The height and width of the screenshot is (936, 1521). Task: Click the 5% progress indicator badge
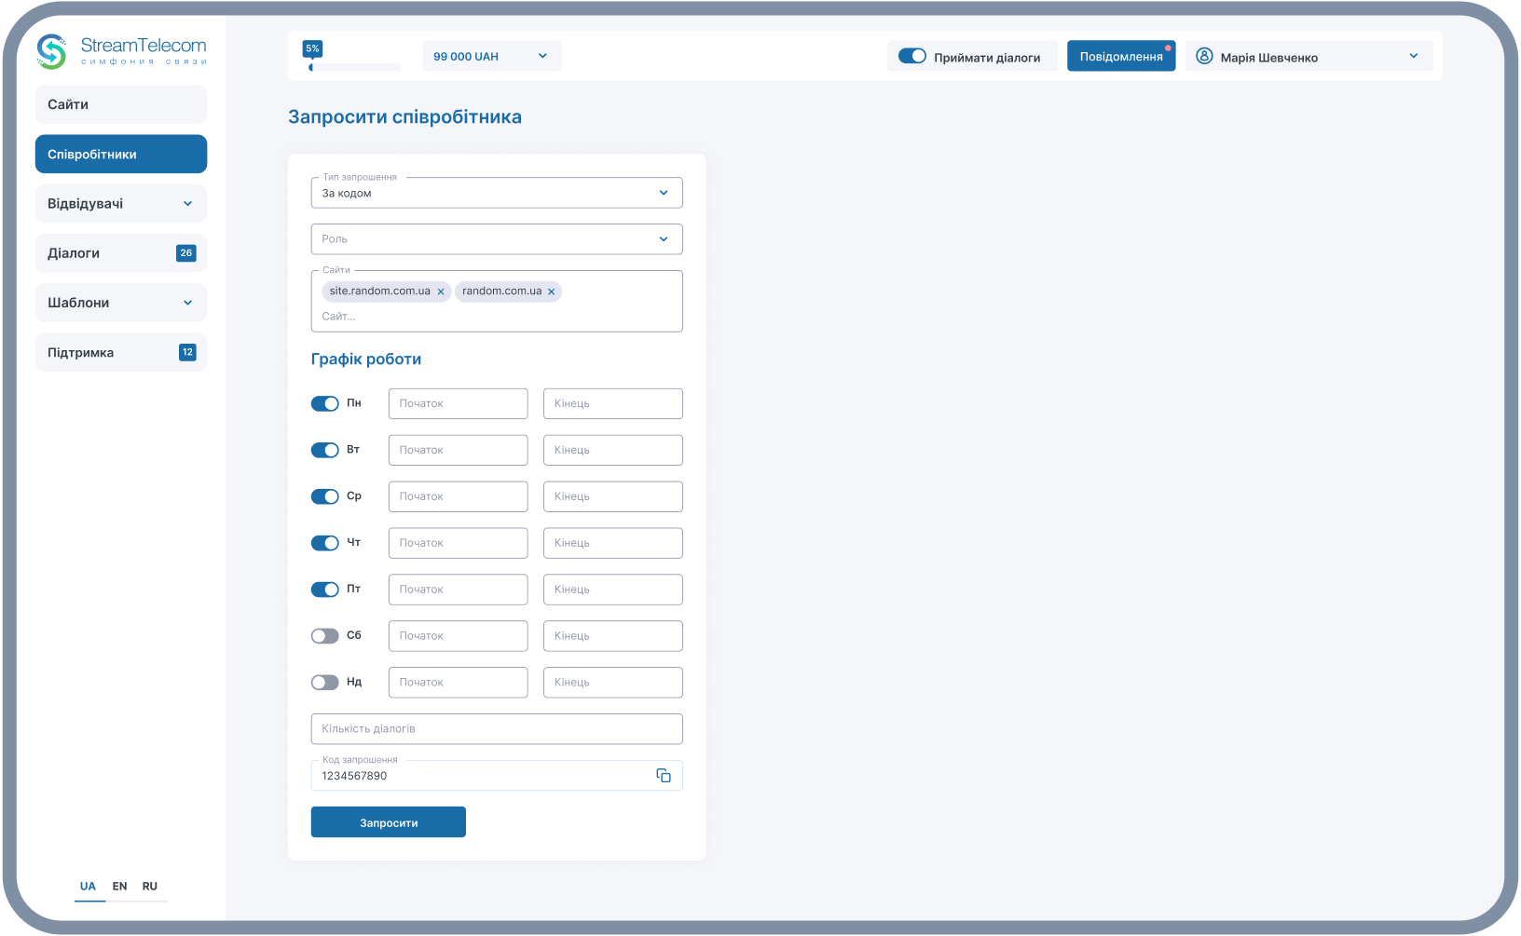[x=312, y=48]
